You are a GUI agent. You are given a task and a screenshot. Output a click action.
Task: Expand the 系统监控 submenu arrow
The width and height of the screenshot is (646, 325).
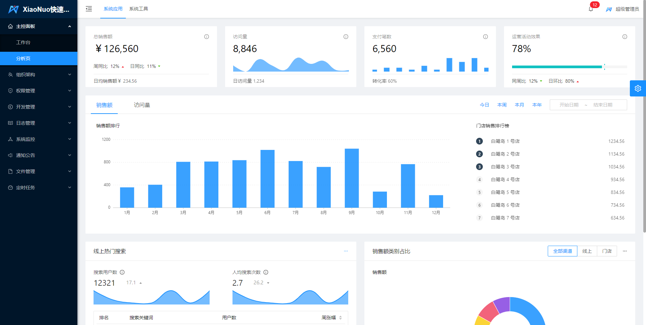click(x=70, y=139)
